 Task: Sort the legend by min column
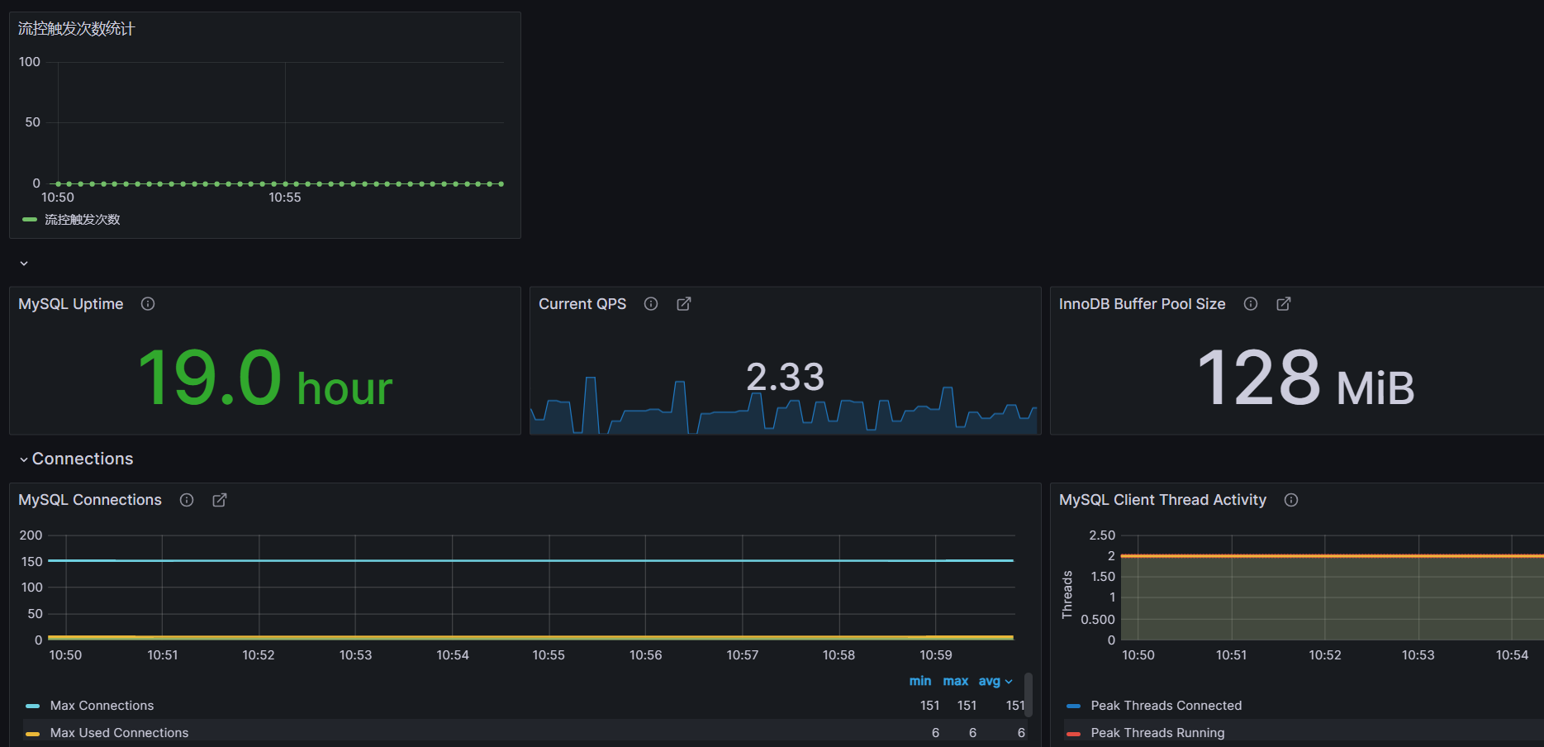919,681
